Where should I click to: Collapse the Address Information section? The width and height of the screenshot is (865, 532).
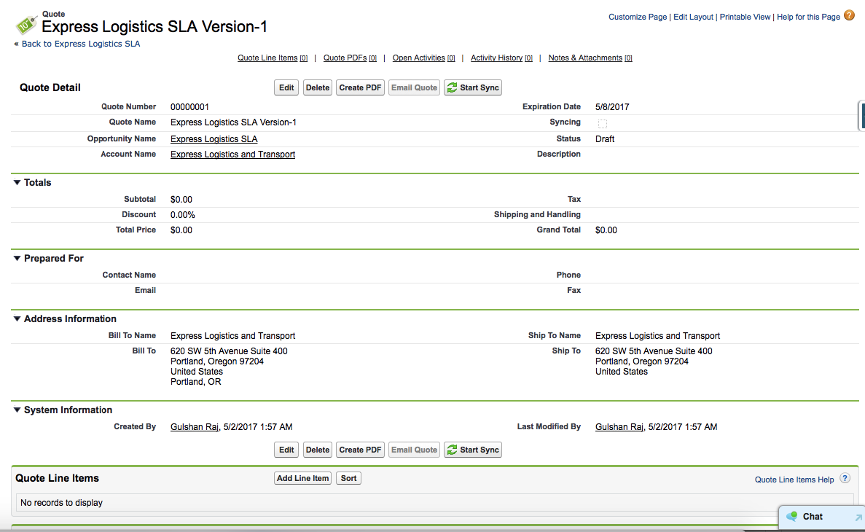(17, 318)
